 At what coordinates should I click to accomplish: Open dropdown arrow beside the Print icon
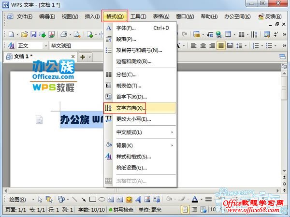(70, 34)
